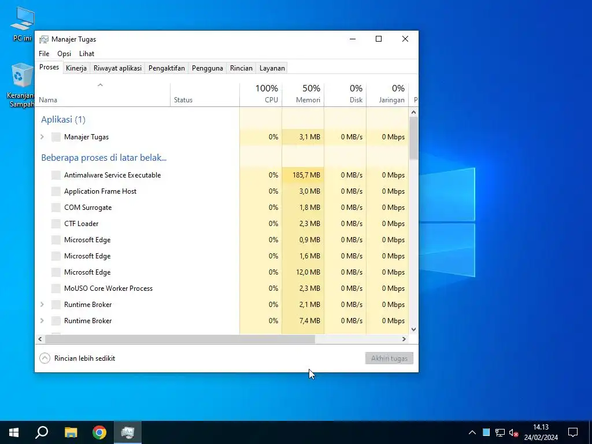
Task: Expand the Manajer Tugas app row
Action: (42, 137)
